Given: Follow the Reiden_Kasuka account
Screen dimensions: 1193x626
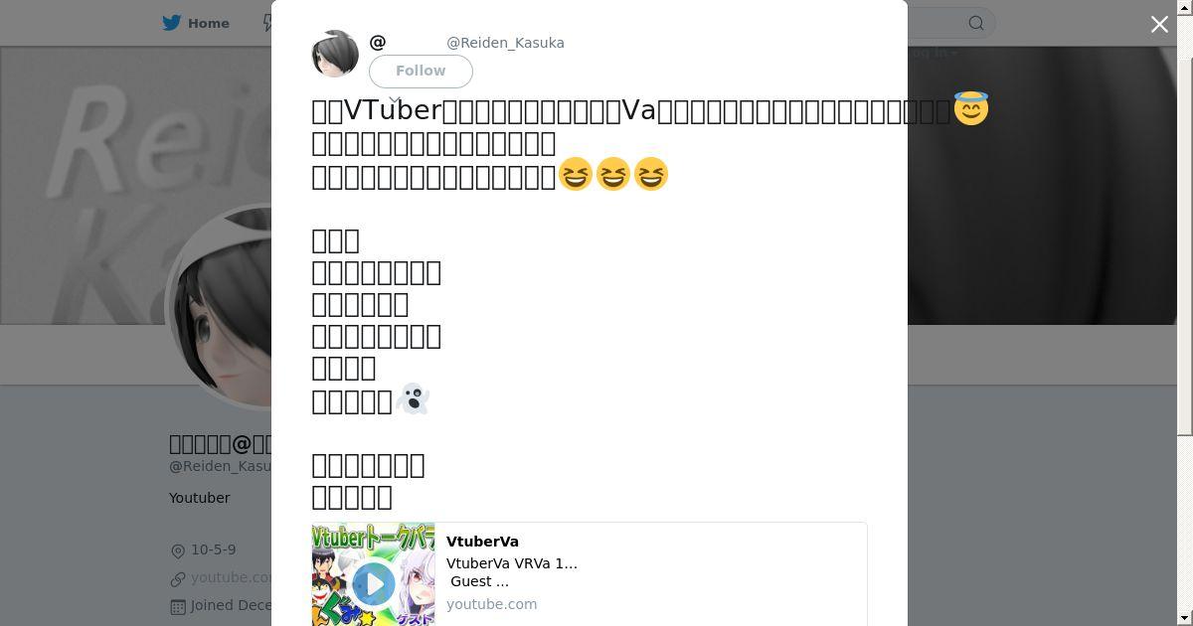Looking at the screenshot, I should tap(421, 71).
